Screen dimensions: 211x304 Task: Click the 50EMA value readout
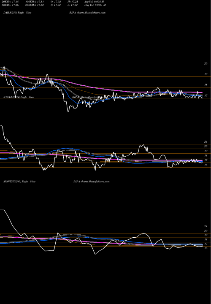click(x=11, y=5)
